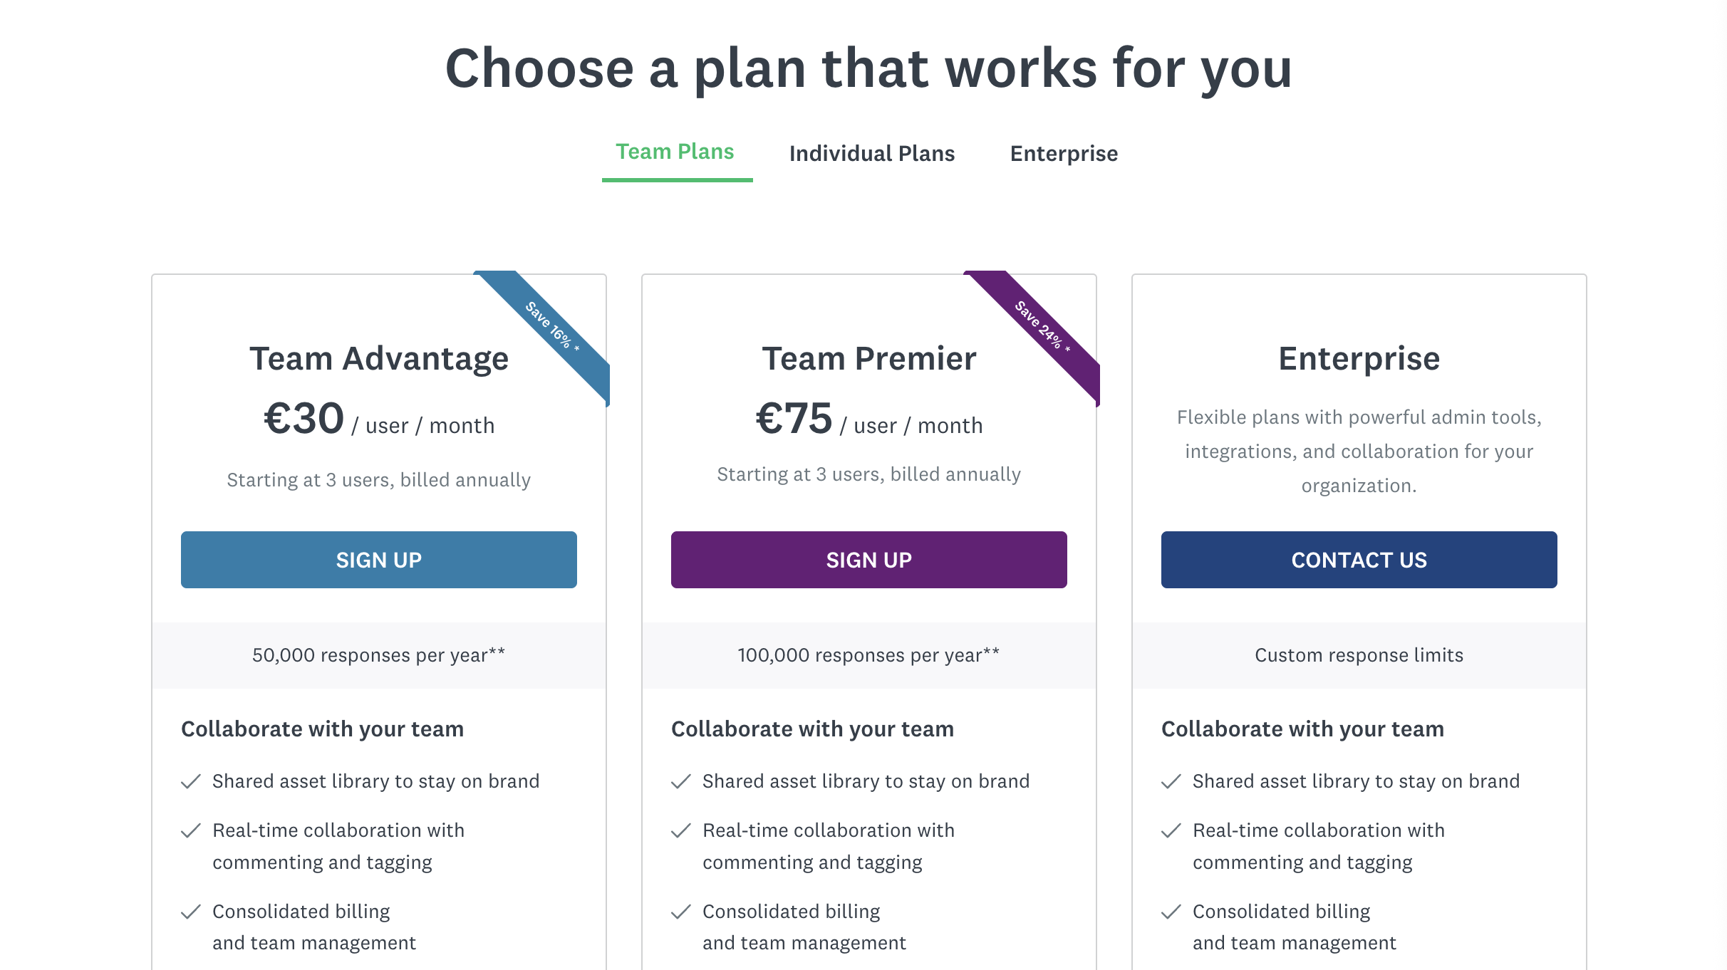Click the Team Advantage plan title
The height and width of the screenshot is (970, 1727).
378,358
